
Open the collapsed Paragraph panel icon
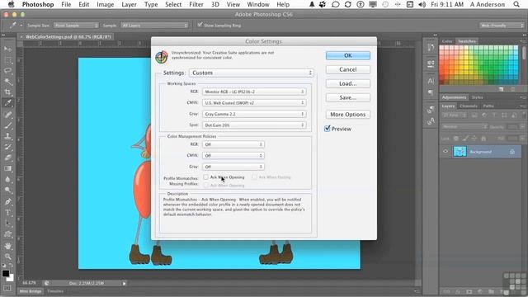[x=431, y=92]
